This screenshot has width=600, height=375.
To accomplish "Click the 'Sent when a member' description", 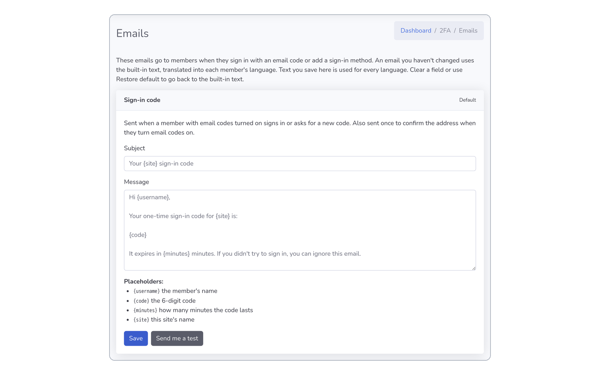I will [300, 128].
